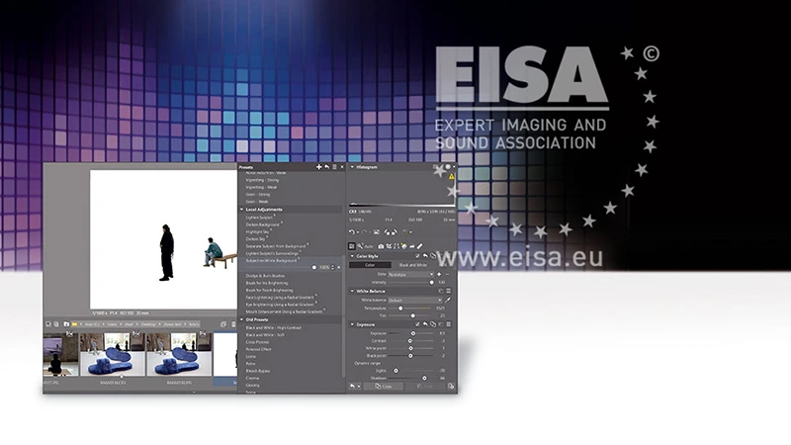Click the Exposure slider handle

pos(413,333)
